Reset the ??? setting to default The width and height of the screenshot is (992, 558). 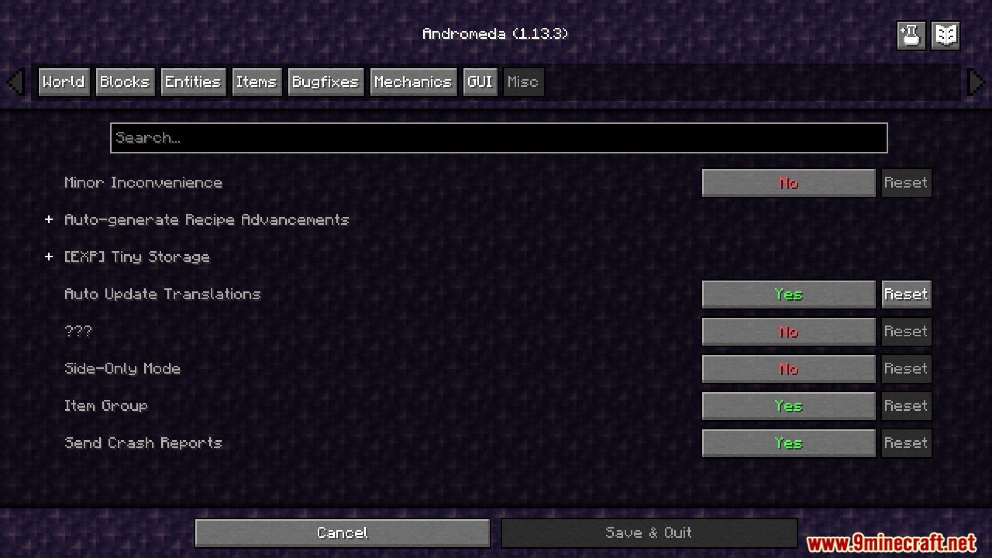point(906,331)
